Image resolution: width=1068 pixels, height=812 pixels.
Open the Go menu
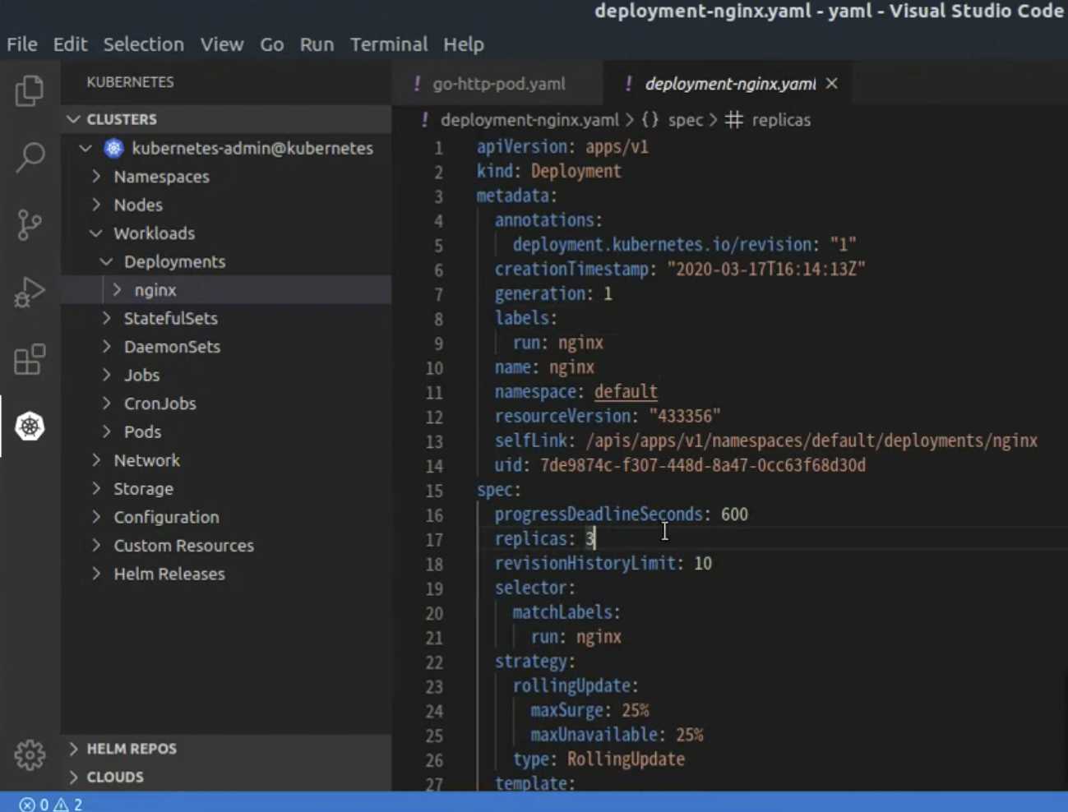pyautogui.click(x=272, y=44)
